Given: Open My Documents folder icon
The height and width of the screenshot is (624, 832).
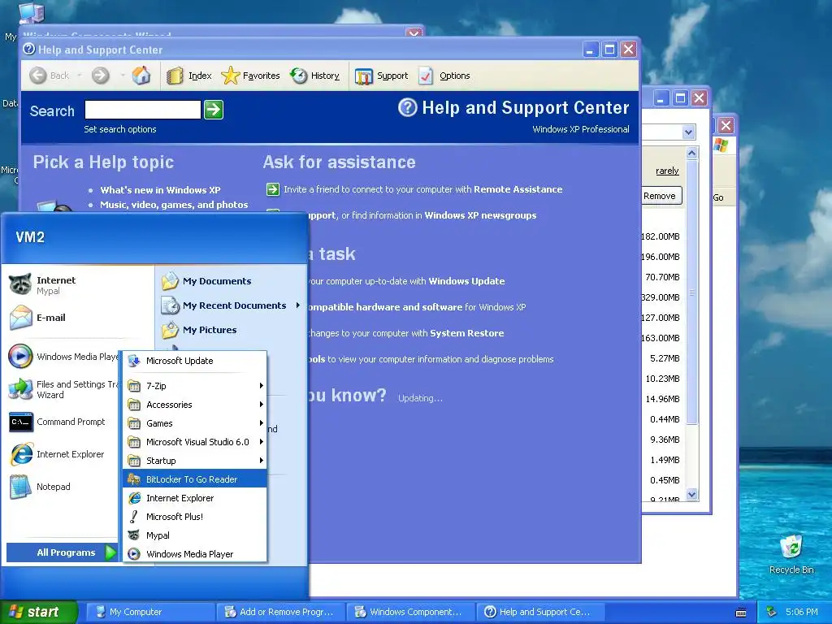Looking at the screenshot, I should coord(171,280).
